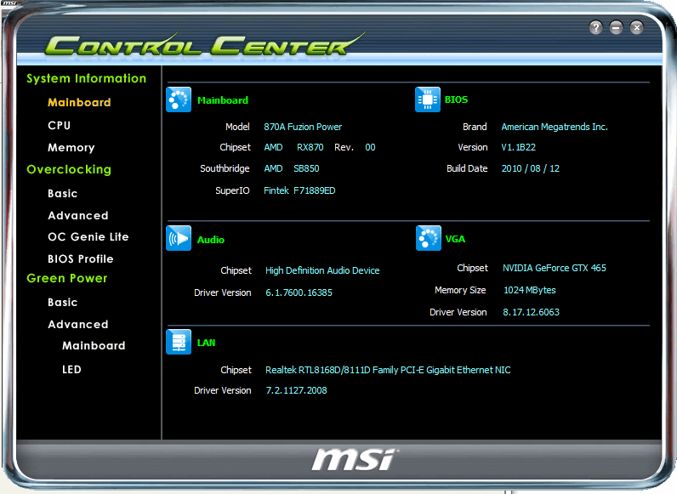Select Basic under Green Power

click(63, 303)
